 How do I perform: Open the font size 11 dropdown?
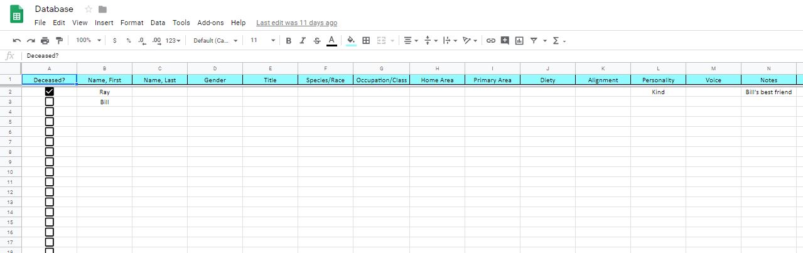coord(263,40)
